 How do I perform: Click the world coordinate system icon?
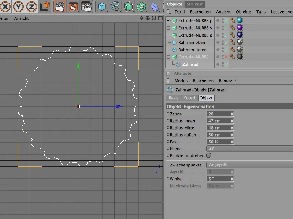click(x=45, y=7)
